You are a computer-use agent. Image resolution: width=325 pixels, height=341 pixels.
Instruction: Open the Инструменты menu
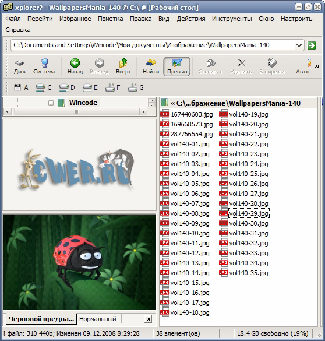click(232, 19)
